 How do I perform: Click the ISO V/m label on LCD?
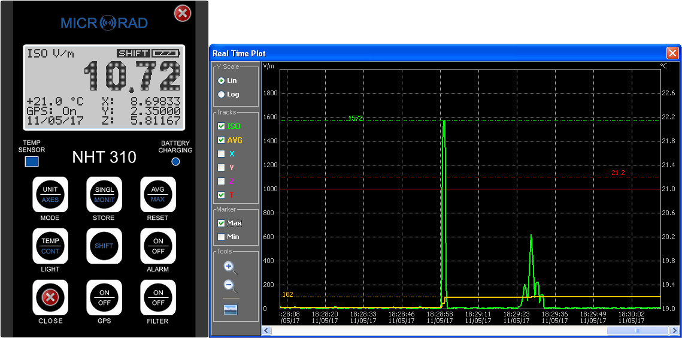pos(50,54)
